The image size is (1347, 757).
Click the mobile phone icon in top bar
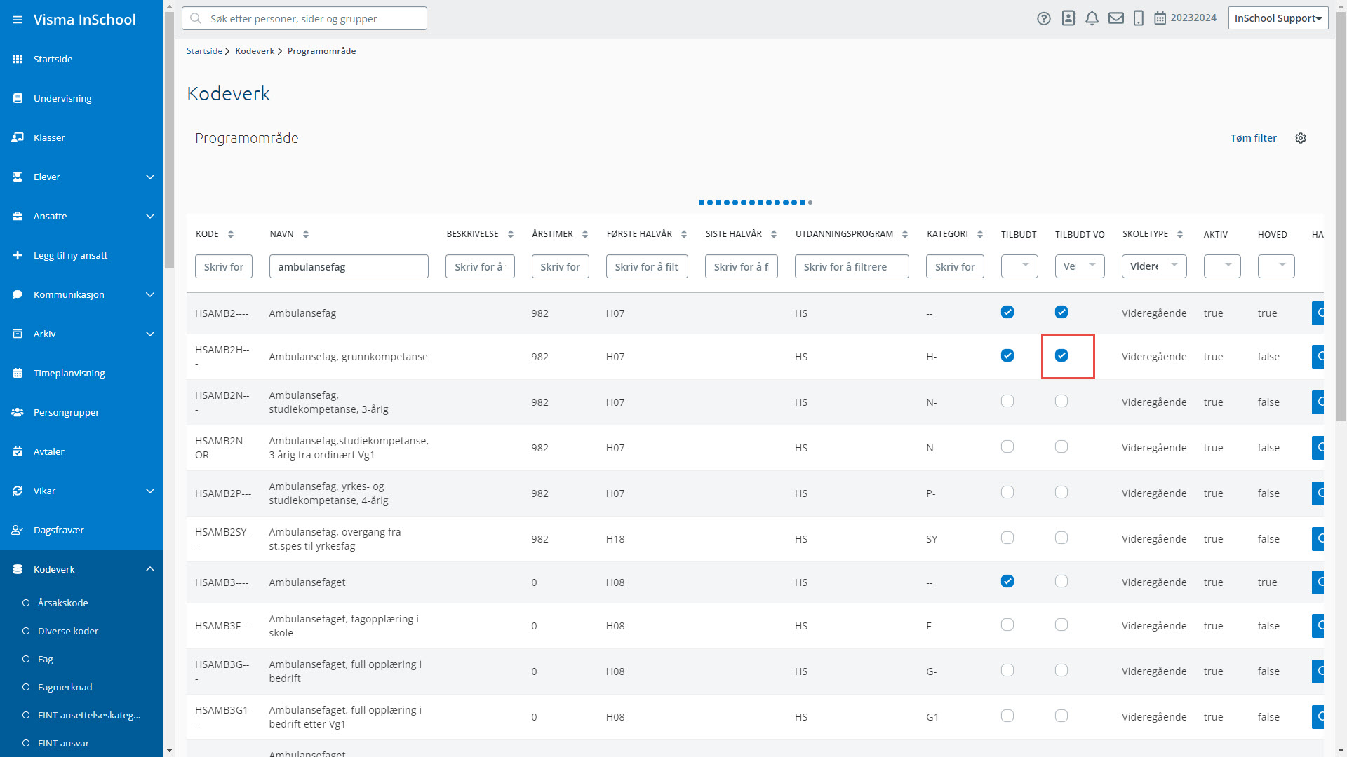pos(1139,18)
